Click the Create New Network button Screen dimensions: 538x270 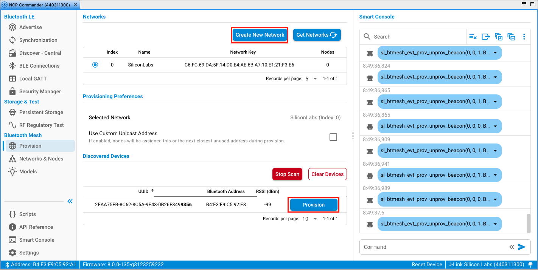point(260,35)
